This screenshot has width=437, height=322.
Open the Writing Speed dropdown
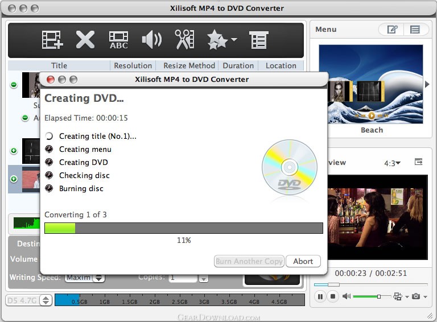pyautogui.click(x=85, y=278)
